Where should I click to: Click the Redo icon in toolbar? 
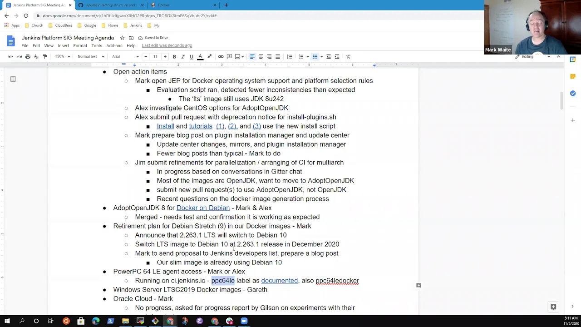[19, 57]
